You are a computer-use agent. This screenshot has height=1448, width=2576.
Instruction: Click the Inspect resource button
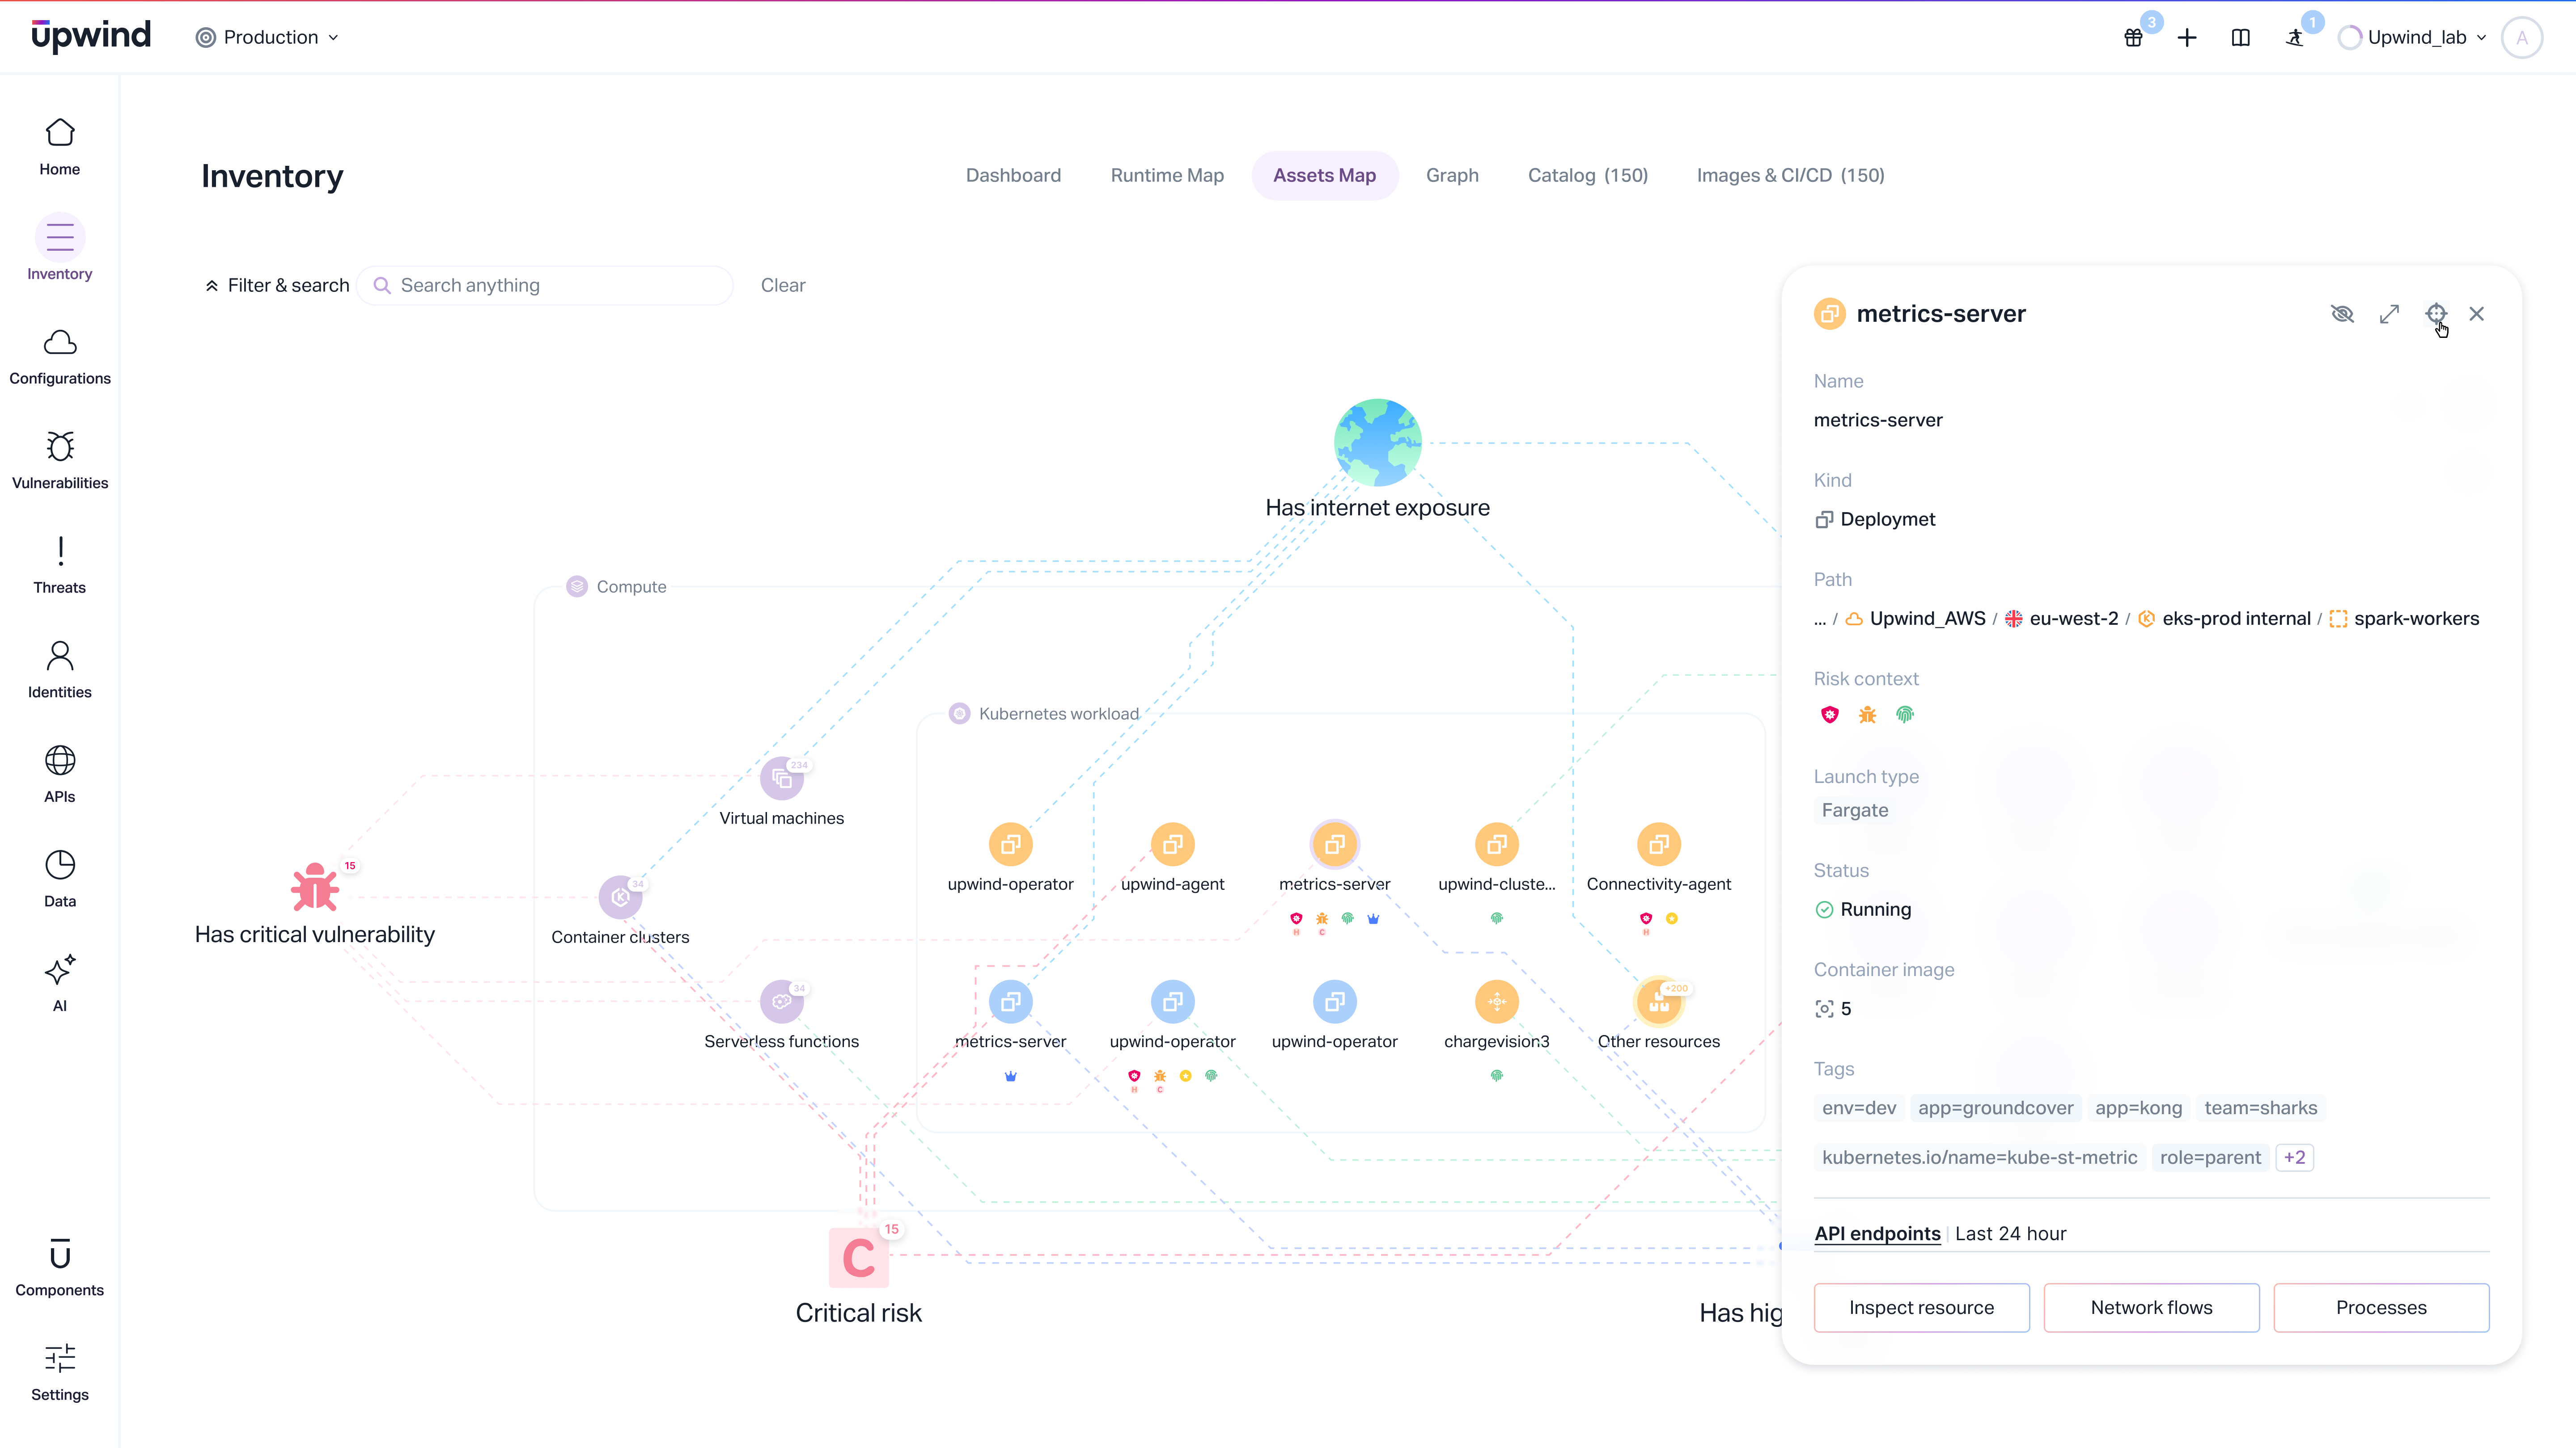[1921, 1307]
